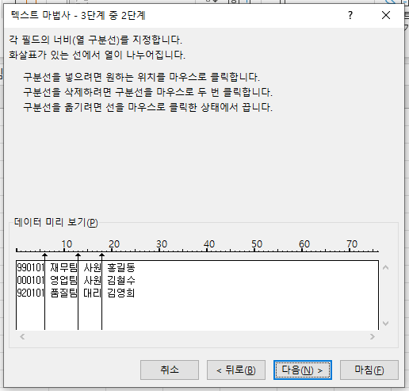Click the 홍길동 text in preview
409x391 pixels.
click(121, 267)
